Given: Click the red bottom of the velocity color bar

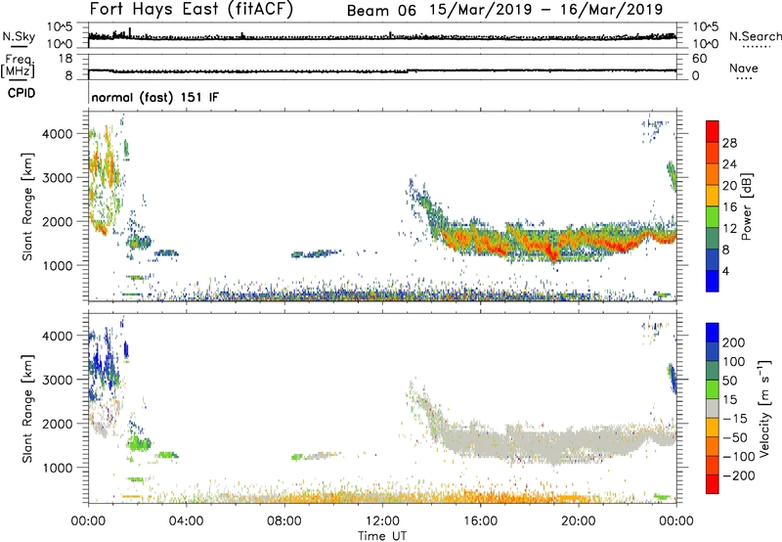Looking at the screenshot, I should [x=713, y=484].
